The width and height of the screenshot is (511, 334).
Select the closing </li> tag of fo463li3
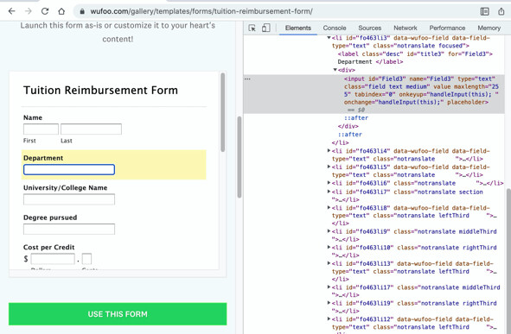[340, 142]
